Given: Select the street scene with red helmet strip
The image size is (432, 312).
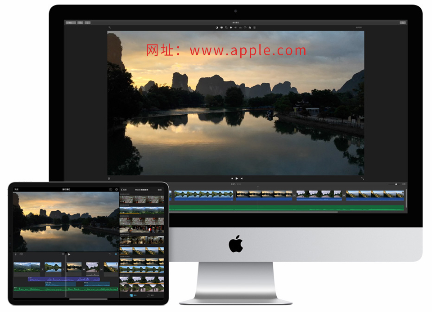Looking at the screenshot, I should click(x=142, y=229).
